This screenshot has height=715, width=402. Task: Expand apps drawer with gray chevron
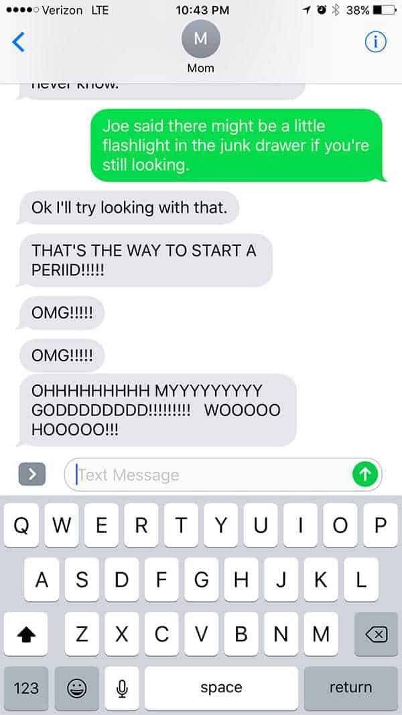(x=32, y=474)
